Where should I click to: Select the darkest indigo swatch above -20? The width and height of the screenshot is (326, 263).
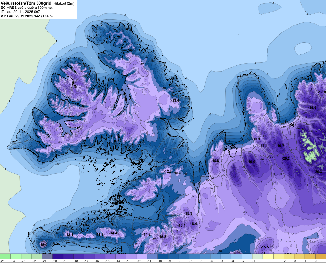point(58,256)
